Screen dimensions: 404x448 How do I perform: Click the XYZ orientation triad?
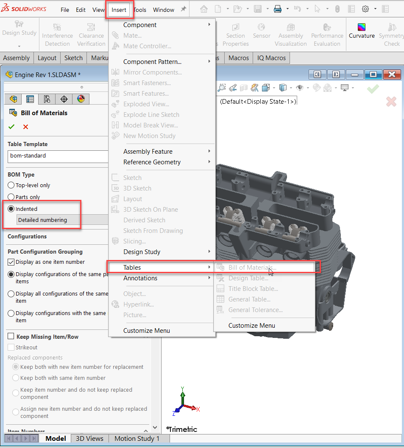coord(186,401)
